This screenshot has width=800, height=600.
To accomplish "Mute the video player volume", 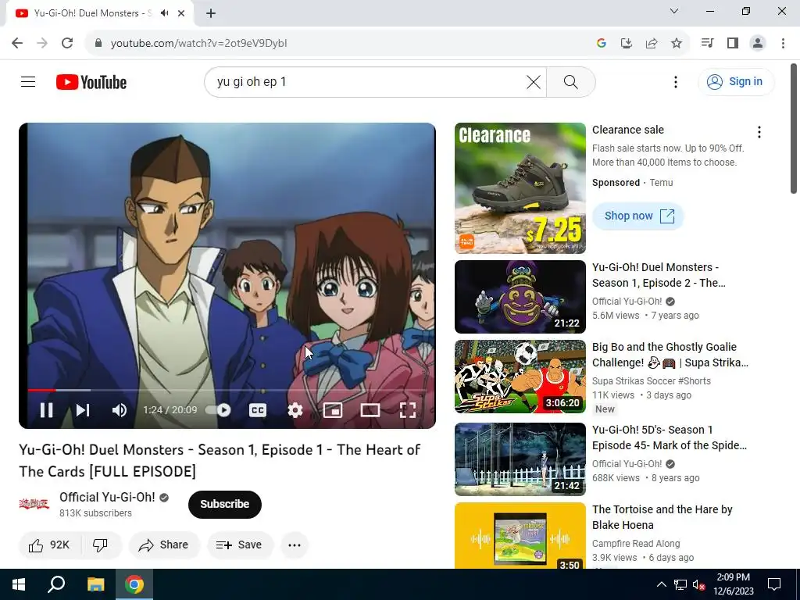I will click(120, 410).
